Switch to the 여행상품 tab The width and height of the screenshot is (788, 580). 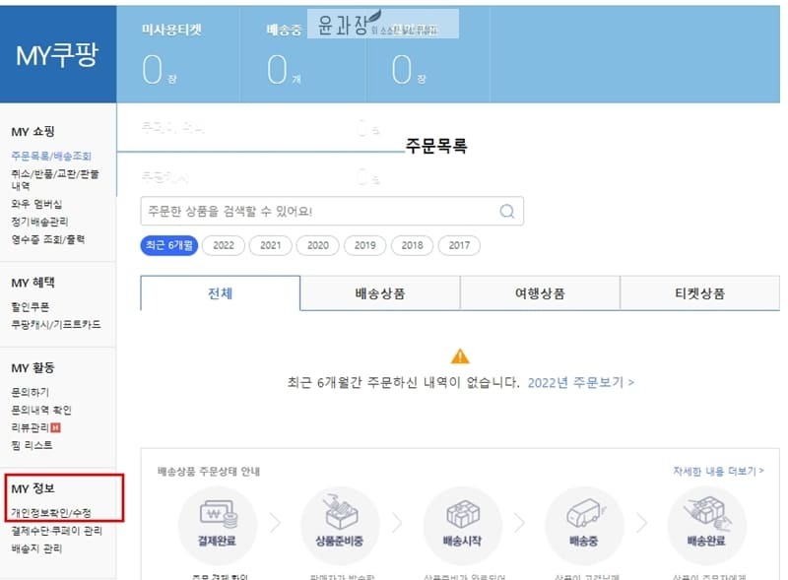tap(540, 293)
